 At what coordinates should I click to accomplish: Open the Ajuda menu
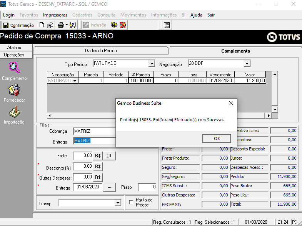pyautogui.click(x=196, y=15)
